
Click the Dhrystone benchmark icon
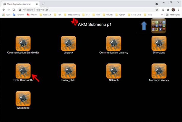pos(159,43)
